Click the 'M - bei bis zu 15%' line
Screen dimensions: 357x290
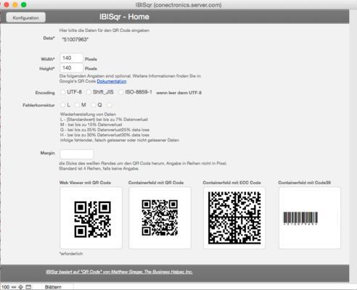[91, 125]
